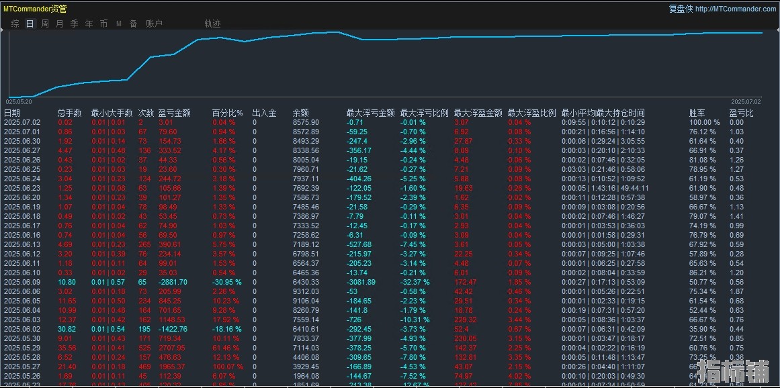Sort by the 日期 column header
This screenshot has height=388, width=780.
coord(13,113)
